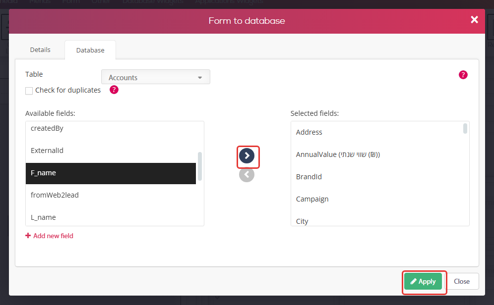
Task: Click the Close button
Action: [x=462, y=281]
